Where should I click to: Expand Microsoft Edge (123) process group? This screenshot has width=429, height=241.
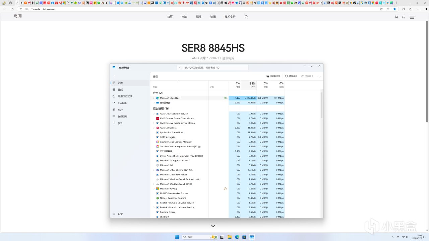pos(154,98)
